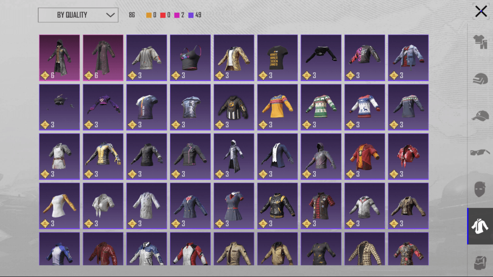
Task: Select the plain black tactical jacket
Action: (147, 156)
